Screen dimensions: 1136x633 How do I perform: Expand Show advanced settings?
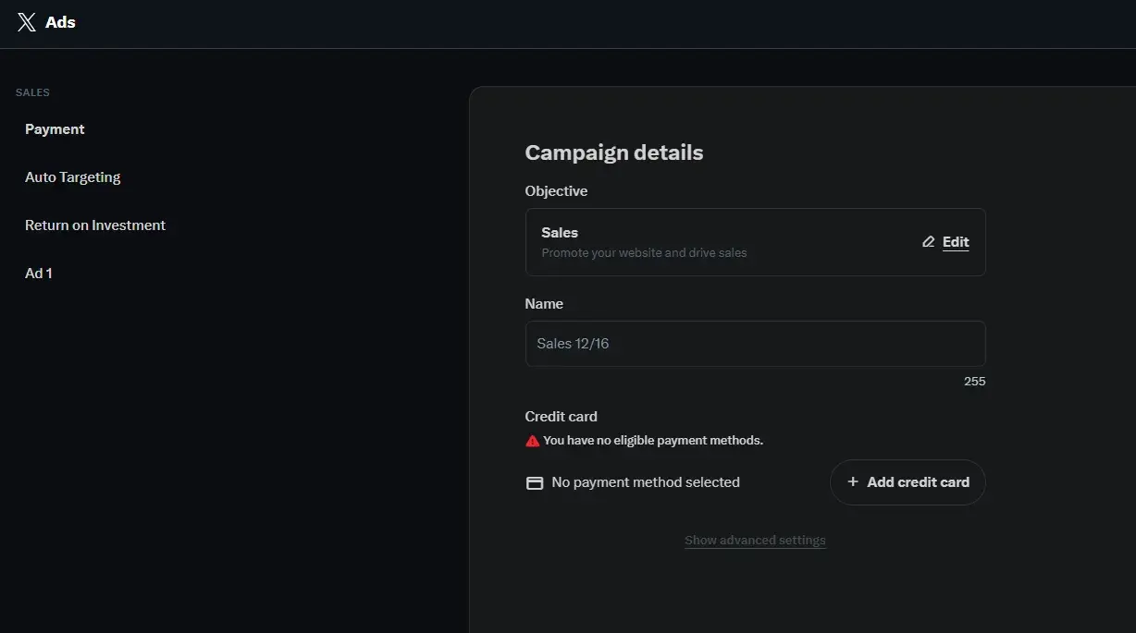755,541
